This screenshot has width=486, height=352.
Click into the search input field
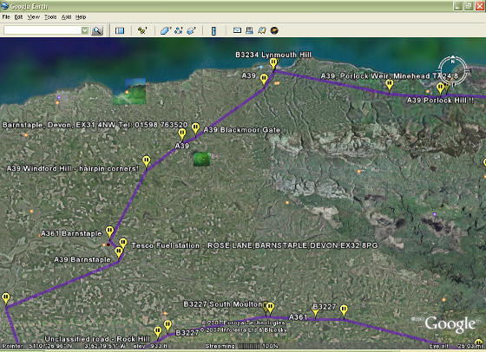[43, 30]
